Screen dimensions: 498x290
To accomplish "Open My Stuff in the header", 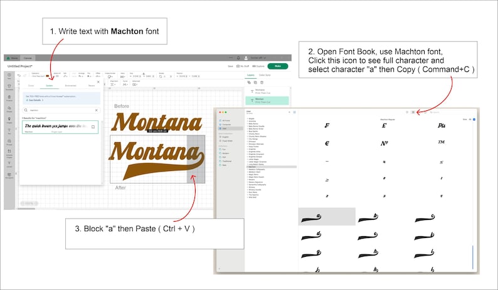I will (x=243, y=66).
